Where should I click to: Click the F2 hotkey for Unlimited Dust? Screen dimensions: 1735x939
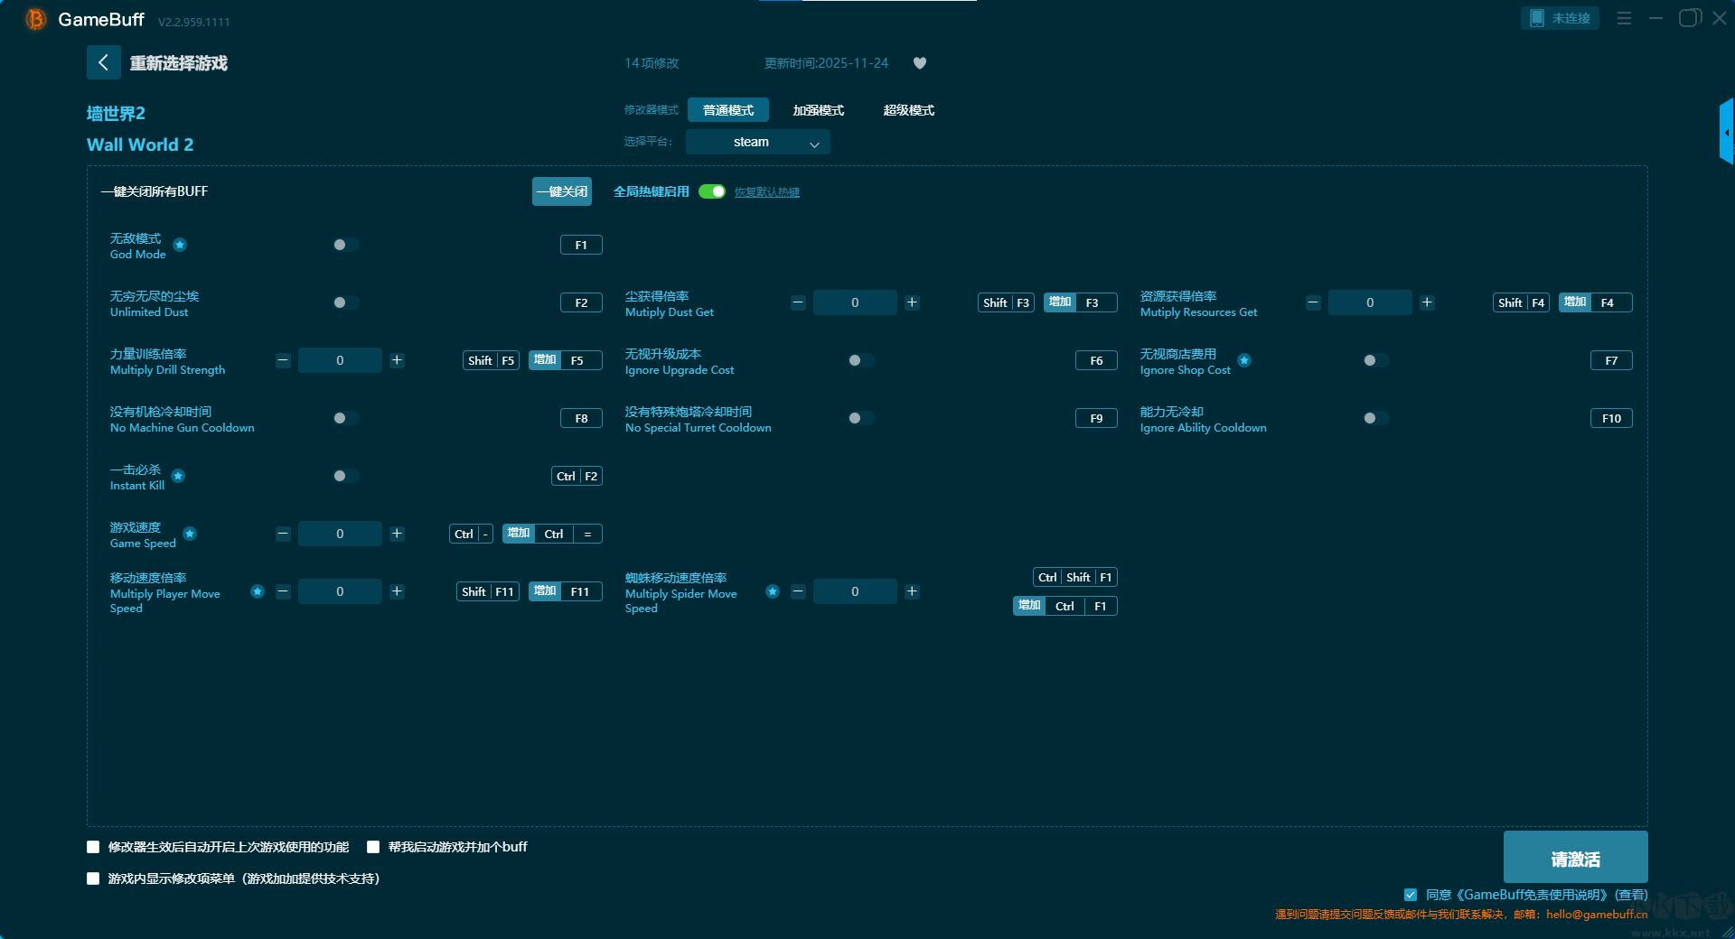581,302
